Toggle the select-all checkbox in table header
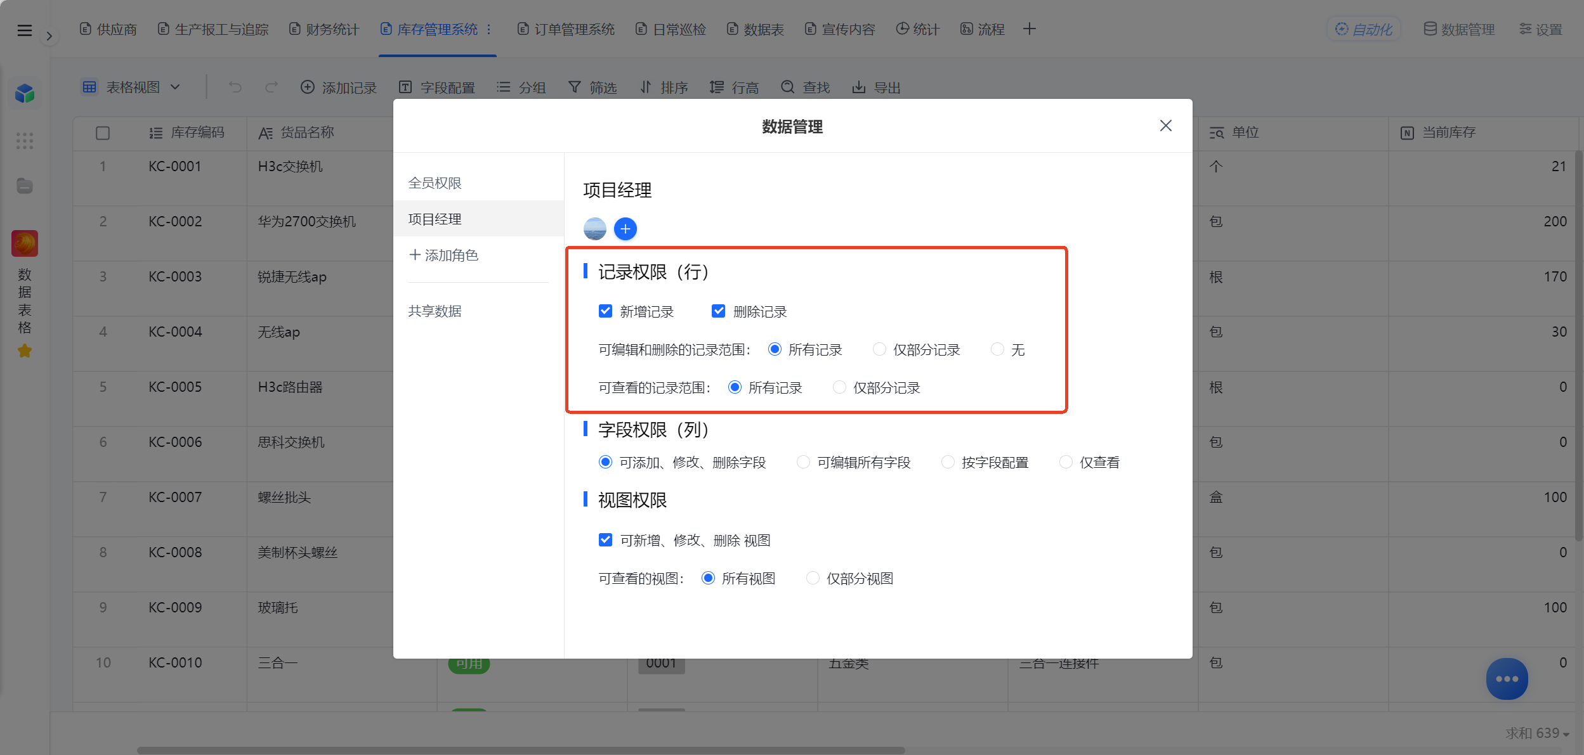The height and width of the screenshot is (755, 1584). (x=103, y=132)
